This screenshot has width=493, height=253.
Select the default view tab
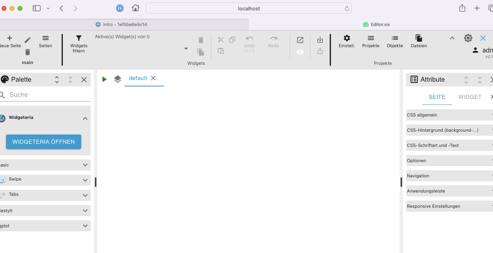point(138,78)
